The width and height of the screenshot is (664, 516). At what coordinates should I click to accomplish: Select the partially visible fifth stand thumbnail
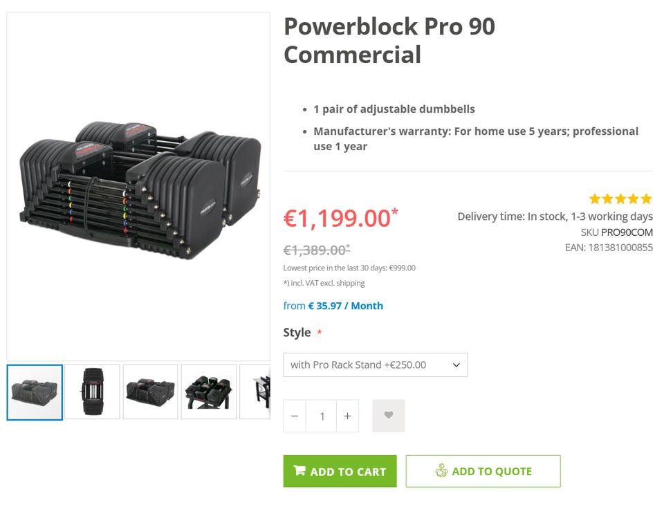pyautogui.click(x=256, y=392)
